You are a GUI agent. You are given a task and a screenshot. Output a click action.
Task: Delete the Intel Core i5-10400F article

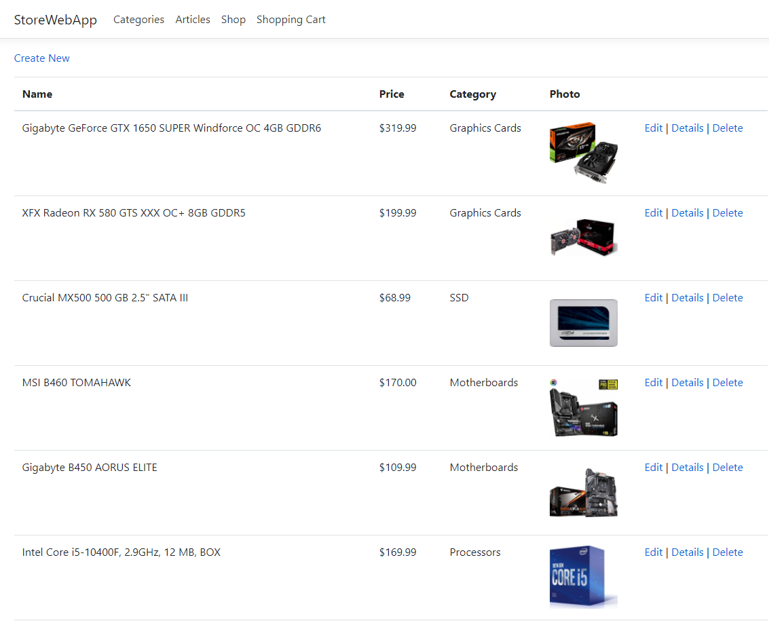728,552
